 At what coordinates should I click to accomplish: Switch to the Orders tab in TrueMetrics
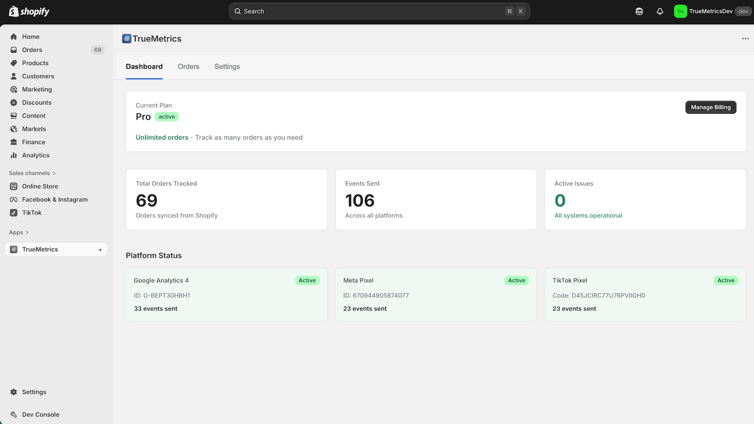click(x=188, y=66)
